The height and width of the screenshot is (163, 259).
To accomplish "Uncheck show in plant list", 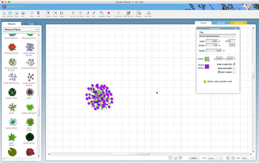I will point(234,64).
